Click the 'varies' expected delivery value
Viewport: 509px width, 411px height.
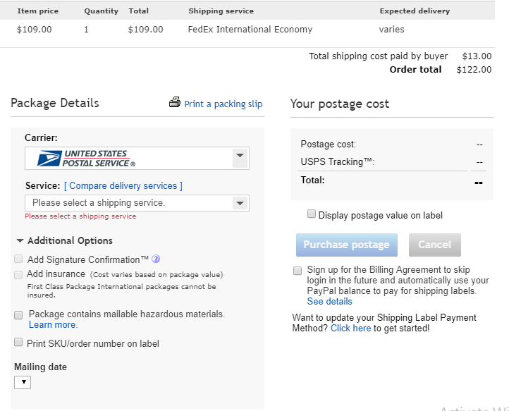click(x=391, y=30)
